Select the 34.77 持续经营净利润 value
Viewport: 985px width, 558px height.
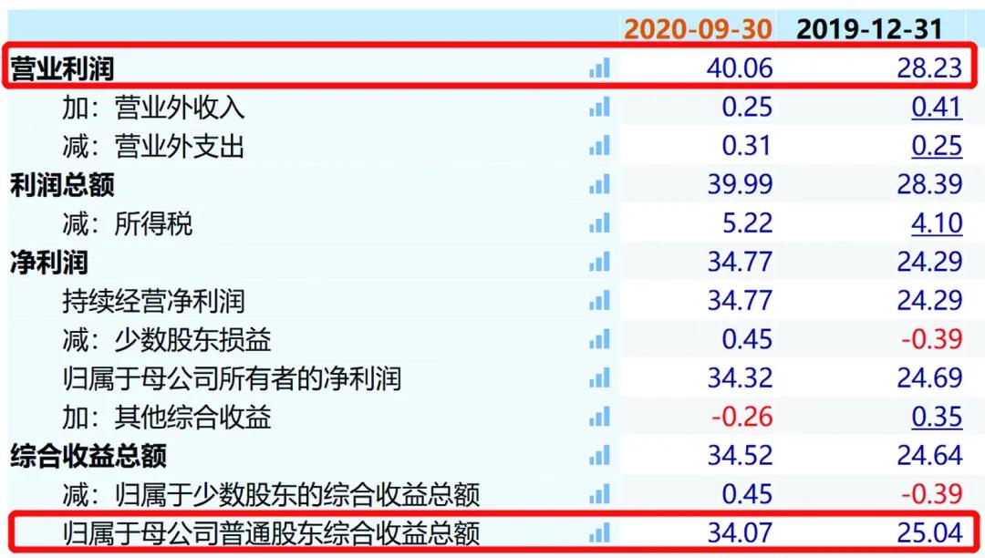(x=740, y=301)
